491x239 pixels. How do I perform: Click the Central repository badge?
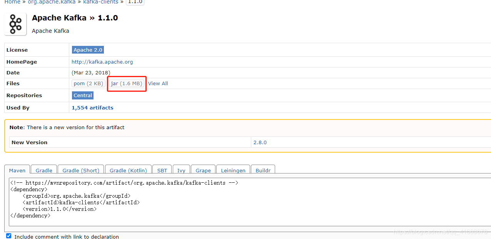(x=83, y=95)
